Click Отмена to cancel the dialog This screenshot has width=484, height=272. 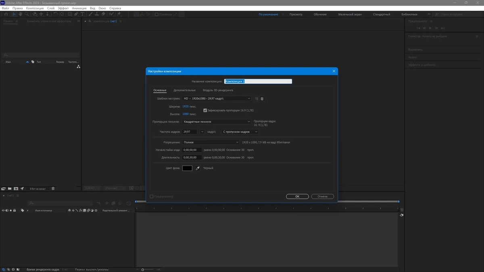click(x=322, y=197)
